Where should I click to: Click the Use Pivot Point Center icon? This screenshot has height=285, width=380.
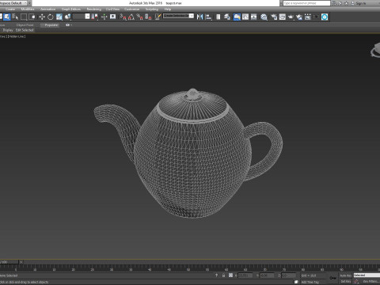[x=94, y=17]
